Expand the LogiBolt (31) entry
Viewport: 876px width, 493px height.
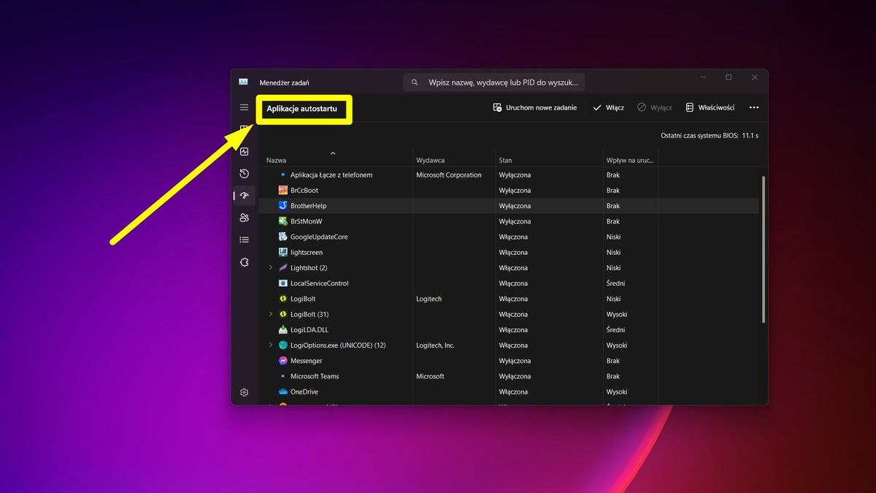coord(271,314)
